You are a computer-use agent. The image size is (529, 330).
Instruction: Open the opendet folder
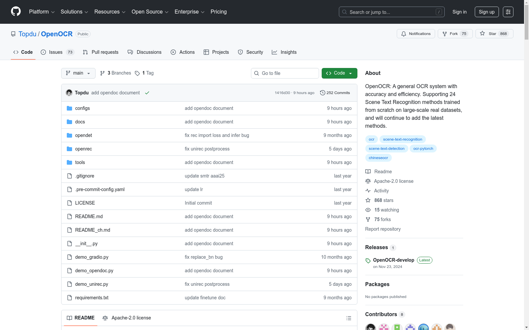(84, 135)
